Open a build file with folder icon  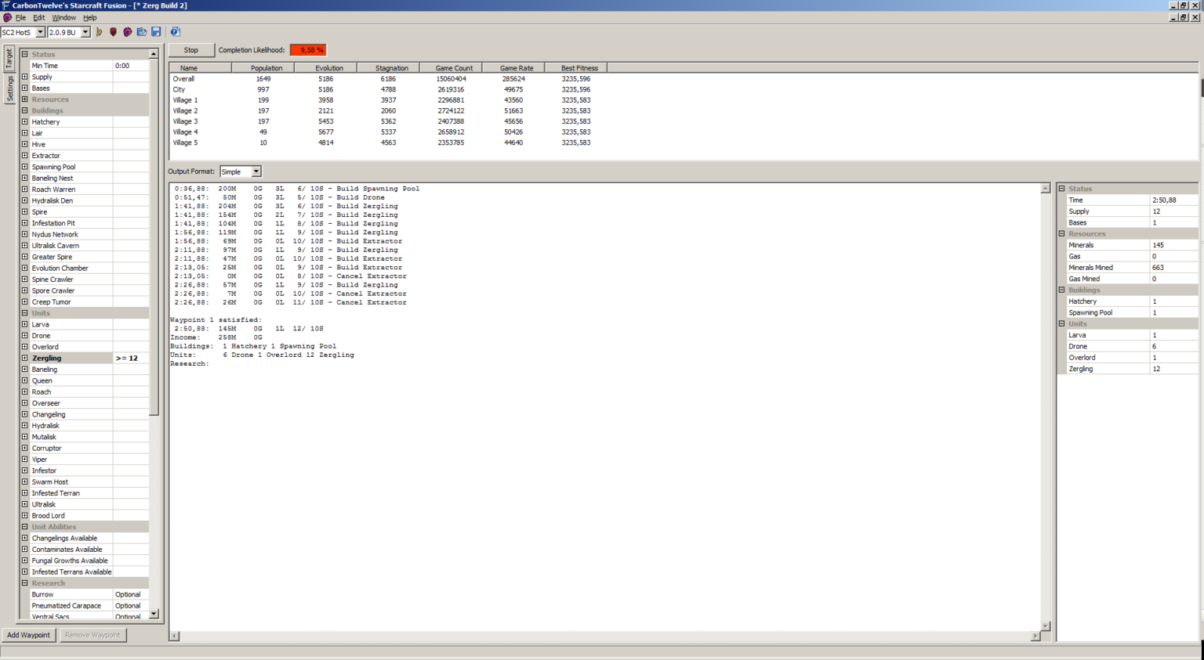click(x=142, y=32)
